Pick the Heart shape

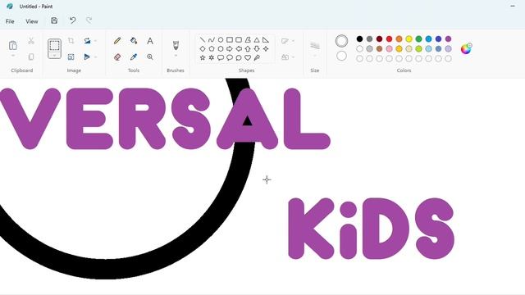248,57
